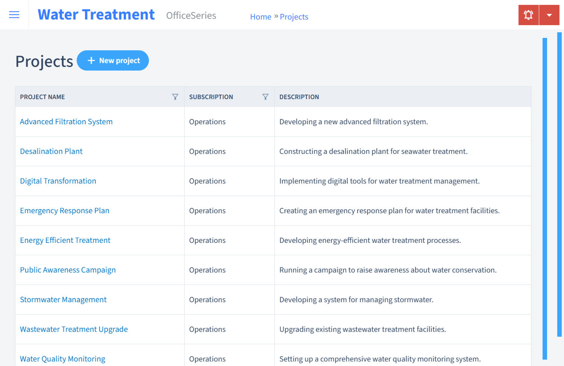The height and width of the screenshot is (366, 564).
Task: Expand the dropdown next to the bell icon
Action: pos(549,15)
